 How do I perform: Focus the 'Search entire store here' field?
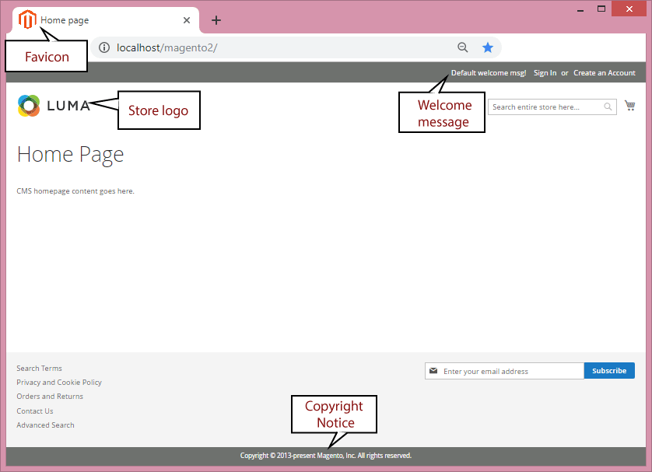pos(546,107)
